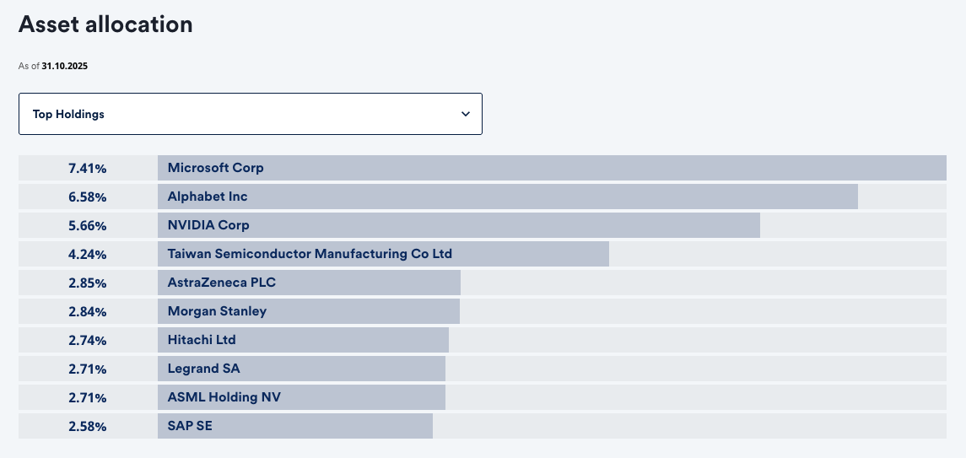This screenshot has width=966, height=458.
Task: Click the Microsoft Corp holding bar
Action: coord(552,168)
